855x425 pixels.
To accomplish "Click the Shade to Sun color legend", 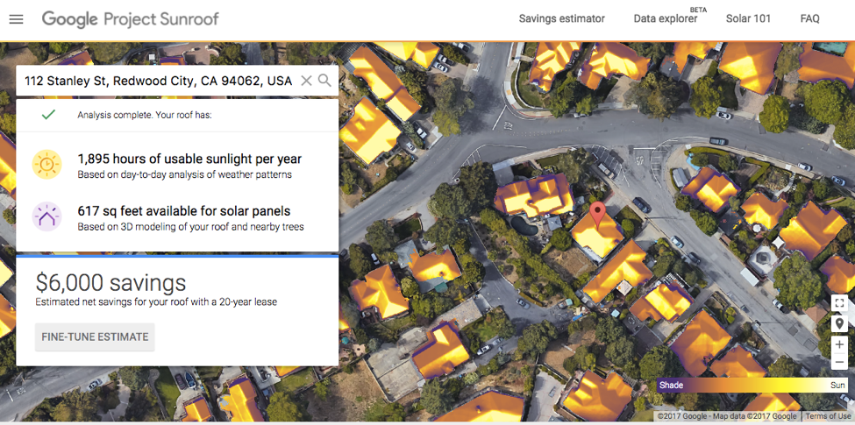I will [752, 385].
